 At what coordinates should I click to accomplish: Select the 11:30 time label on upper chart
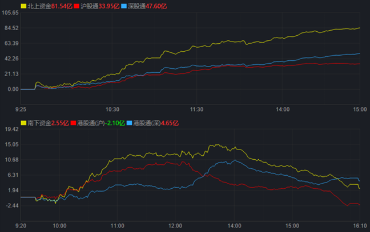196,109
